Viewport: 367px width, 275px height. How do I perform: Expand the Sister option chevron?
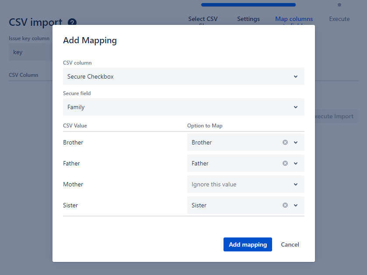click(x=296, y=205)
